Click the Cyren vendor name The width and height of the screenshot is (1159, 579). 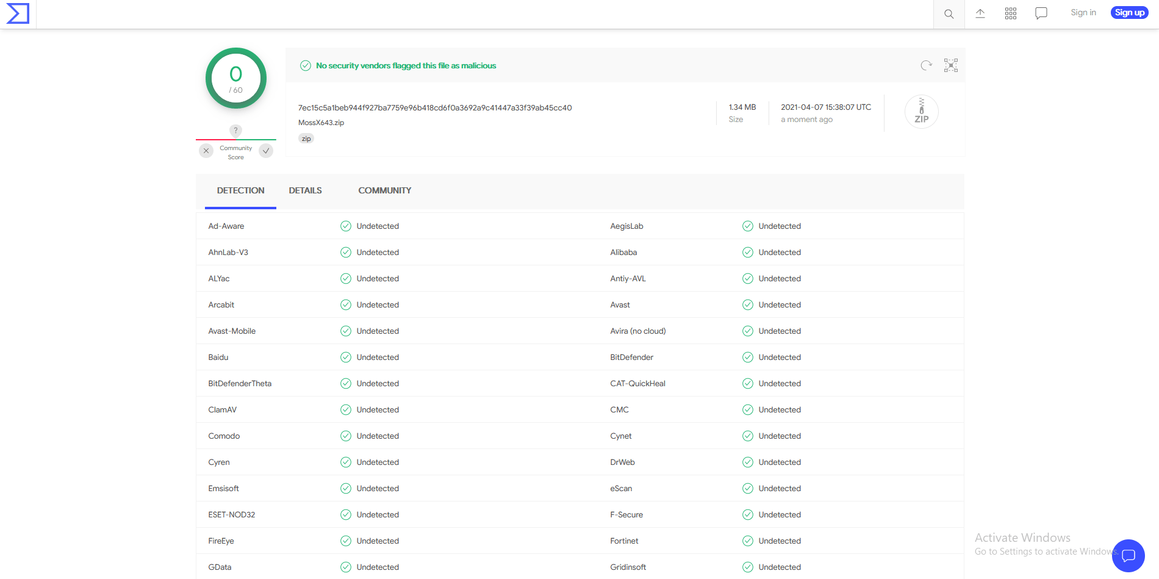click(219, 462)
